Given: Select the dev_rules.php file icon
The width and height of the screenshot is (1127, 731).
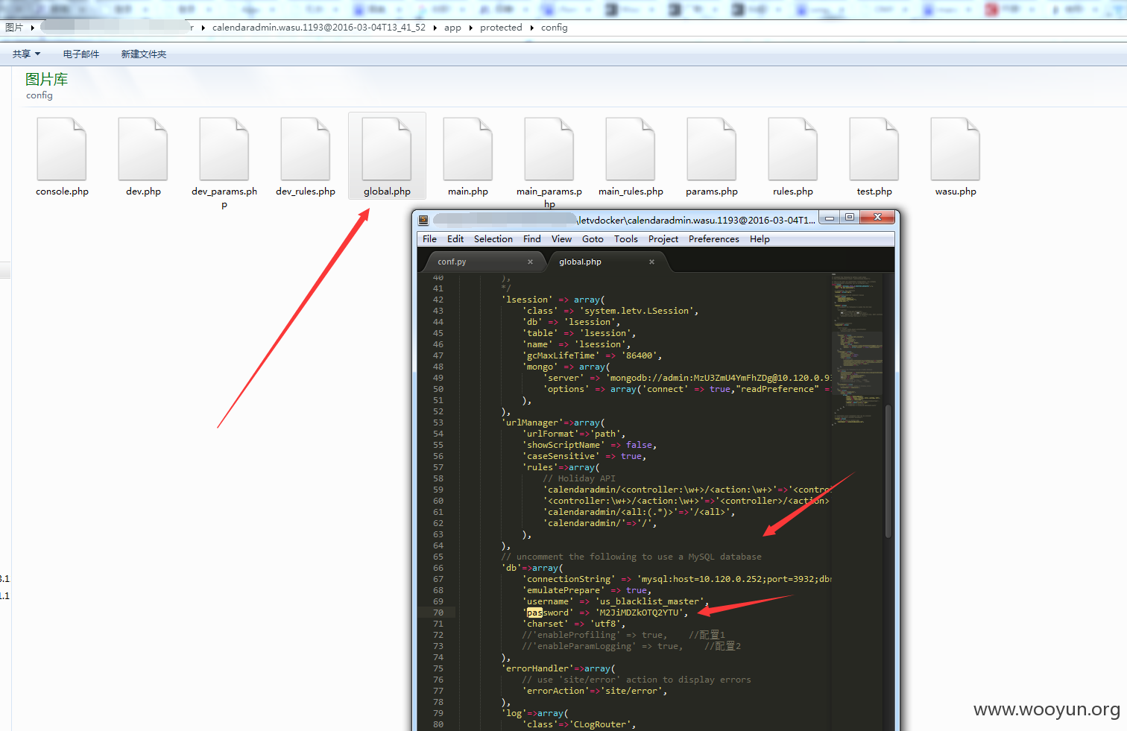Looking at the screenshot, I should coord(306,149).
